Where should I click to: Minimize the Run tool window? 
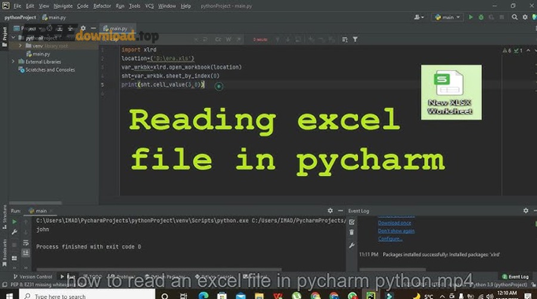pos(340,211)
